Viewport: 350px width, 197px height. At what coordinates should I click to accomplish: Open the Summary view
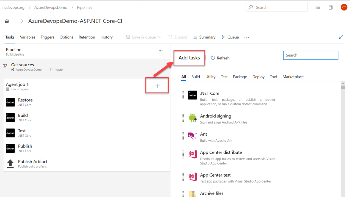click(204, 37)
